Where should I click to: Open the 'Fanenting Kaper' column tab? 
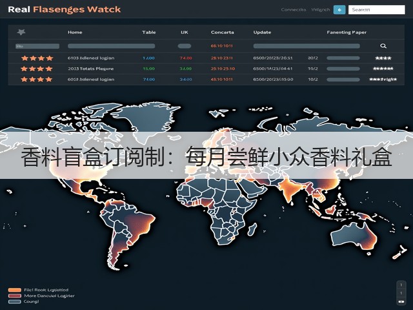coord(347,32)
